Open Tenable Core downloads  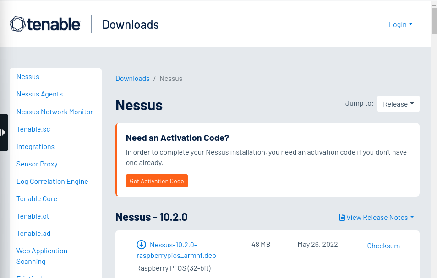[37, 199]
